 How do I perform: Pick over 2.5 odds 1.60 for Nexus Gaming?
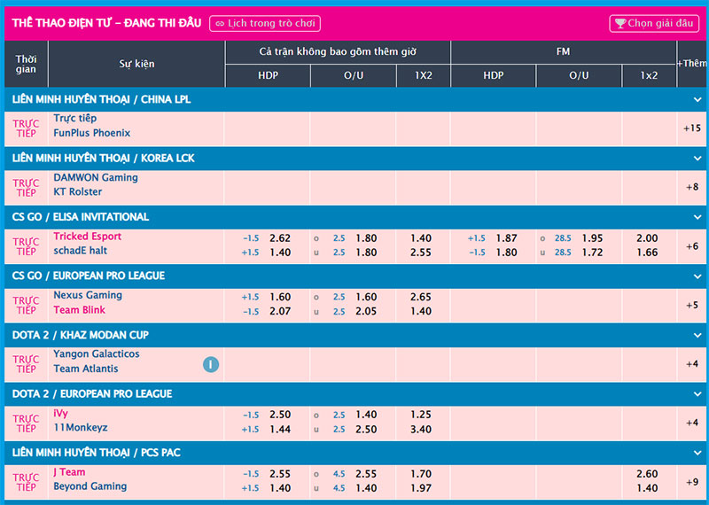pos(366,297)
